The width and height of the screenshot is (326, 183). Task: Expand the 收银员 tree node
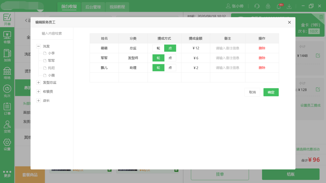[38, 91]
